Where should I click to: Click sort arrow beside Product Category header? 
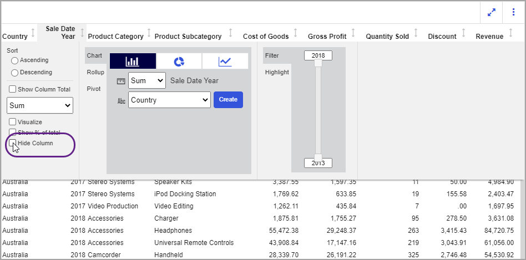(149, 33)
